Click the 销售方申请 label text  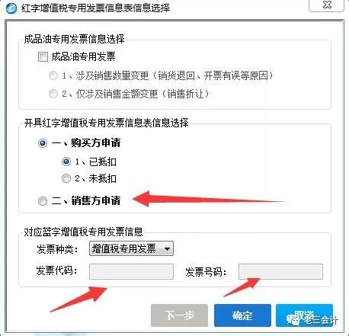86,200
